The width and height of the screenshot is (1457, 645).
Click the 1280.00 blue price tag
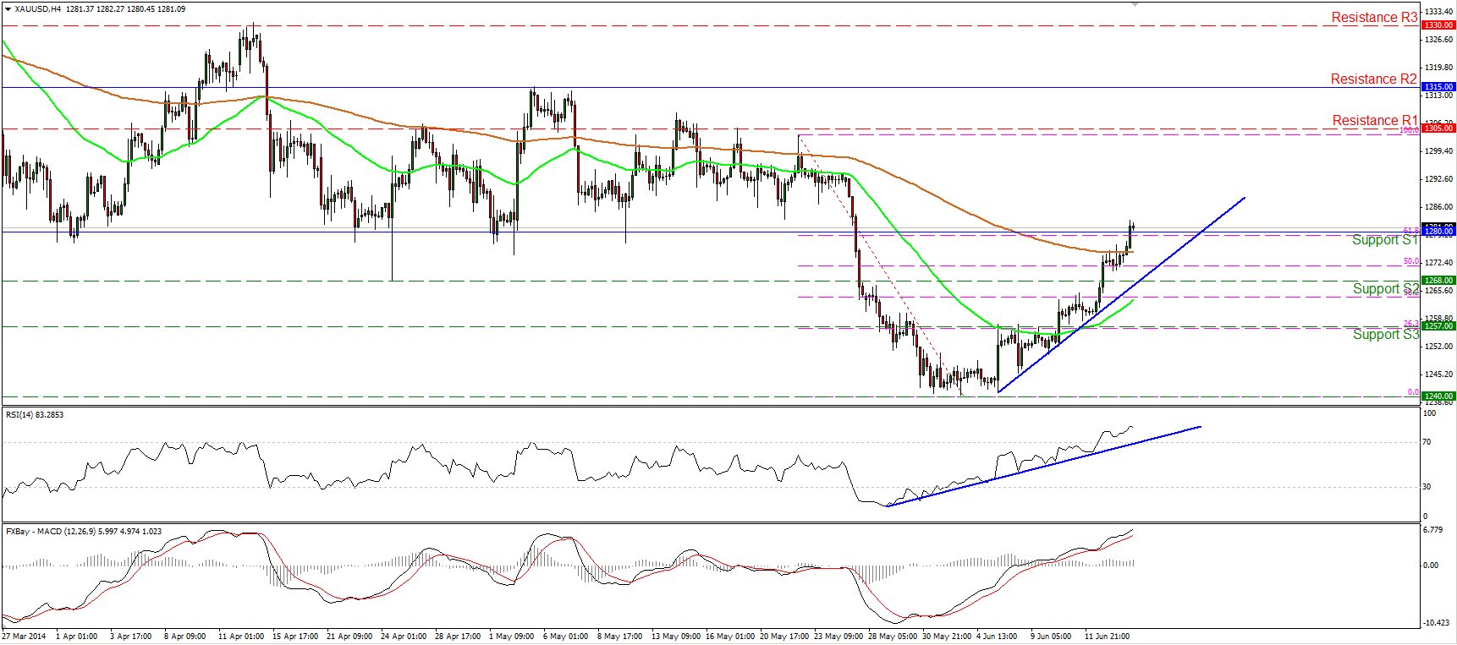[x=1438, y=231]
